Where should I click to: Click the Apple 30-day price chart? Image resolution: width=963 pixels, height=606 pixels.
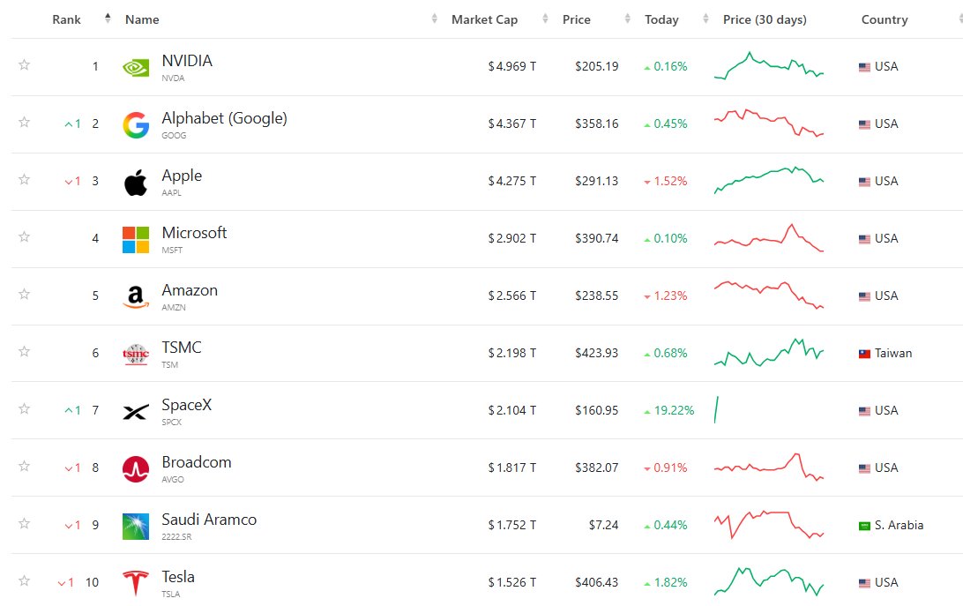tap(768, 180)
